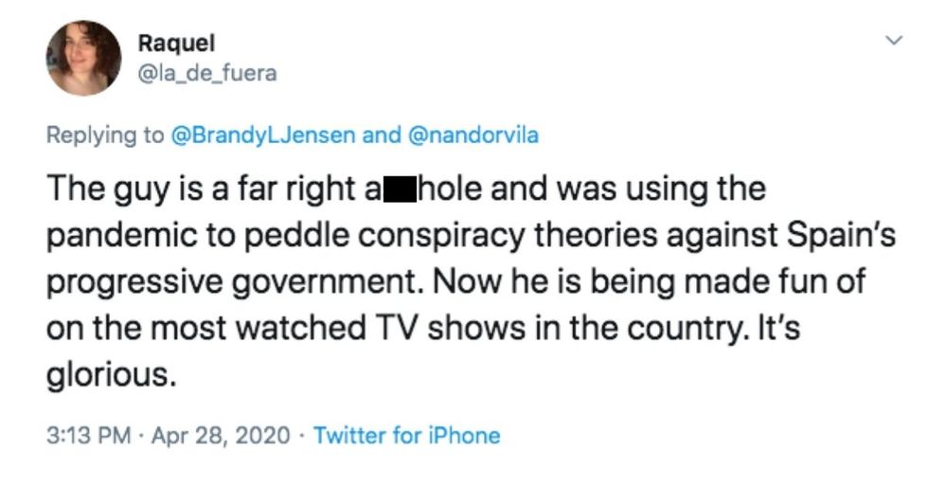Click the word 'glorious.' in the tweet
Viewport: 928px width, 486px height.
click(x=111, y=375)
